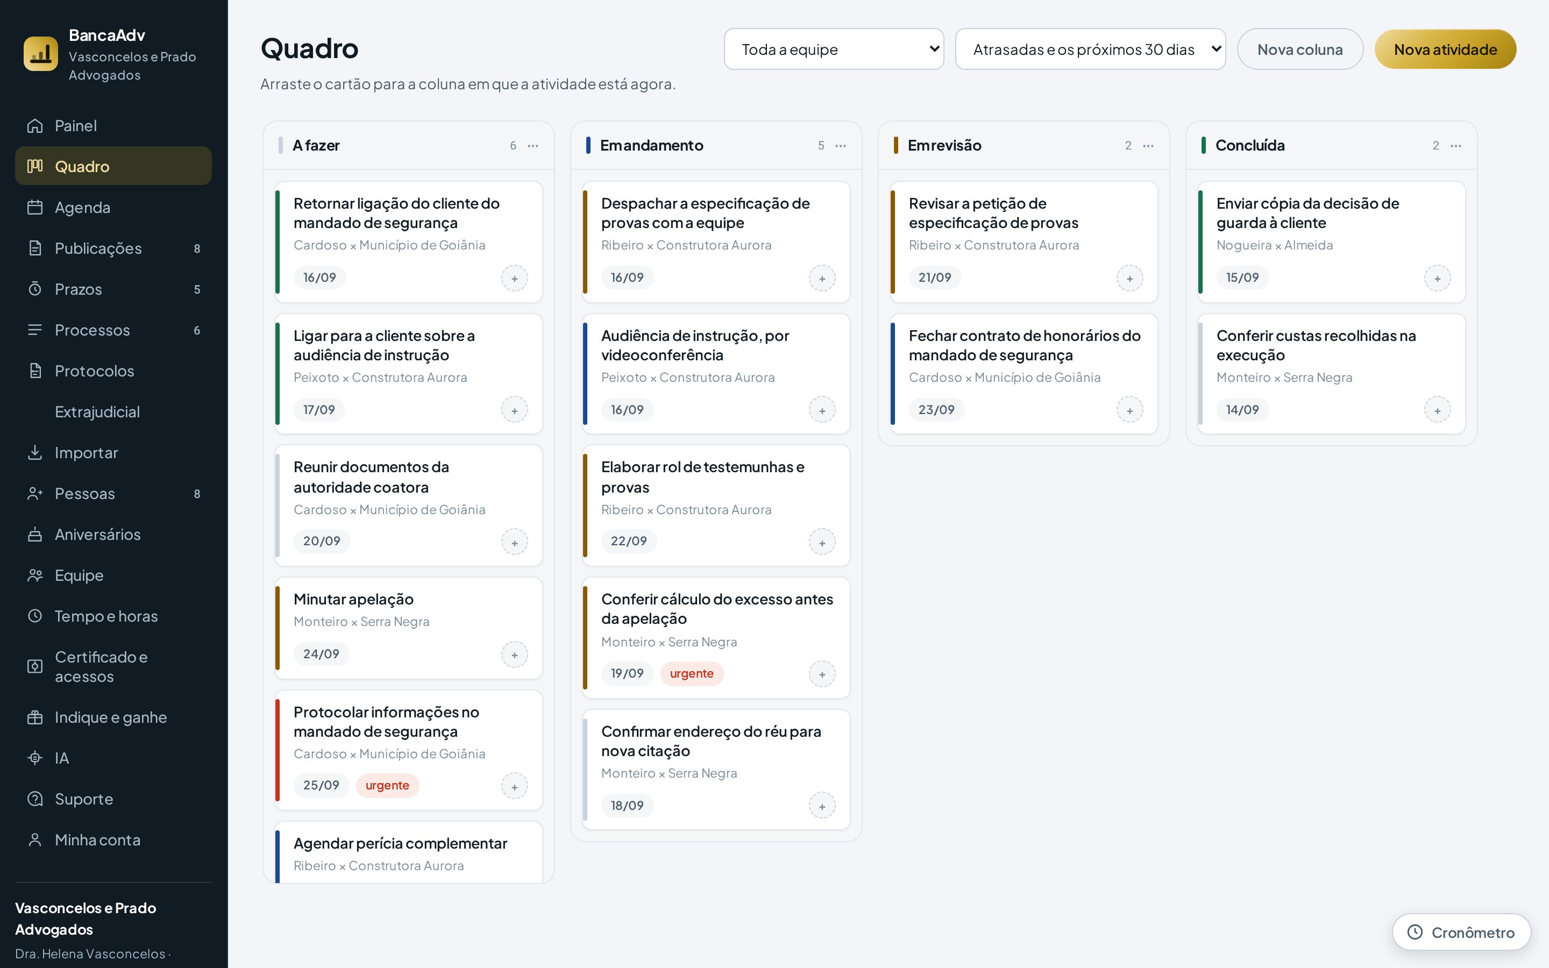Screen dimensions: 1549x968
Task: Open card Elaborar rol de testemunhas e provas
Action: click(x=716, y=506)
